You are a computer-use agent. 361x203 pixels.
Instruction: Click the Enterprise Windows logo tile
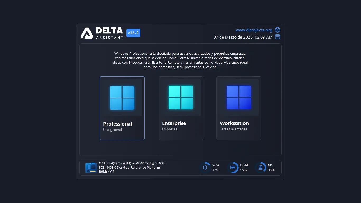181,98
